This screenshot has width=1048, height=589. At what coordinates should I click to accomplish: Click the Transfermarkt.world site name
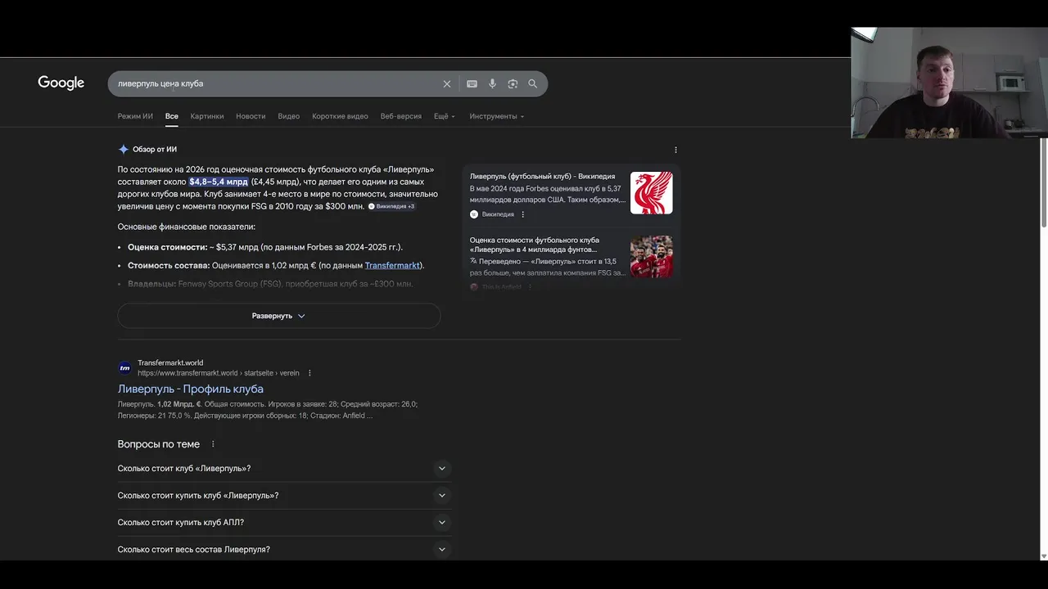pos(170,363)
